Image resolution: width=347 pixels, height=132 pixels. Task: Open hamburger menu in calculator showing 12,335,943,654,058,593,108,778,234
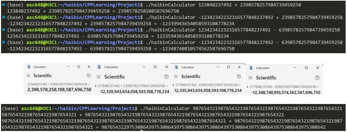[176, 76]
